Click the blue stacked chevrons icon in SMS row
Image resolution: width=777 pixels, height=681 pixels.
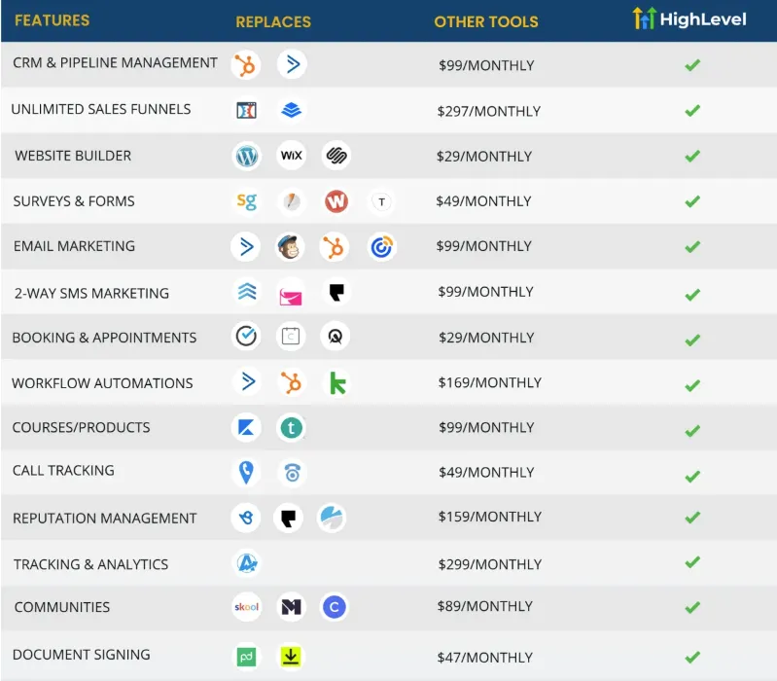(247, 292)
